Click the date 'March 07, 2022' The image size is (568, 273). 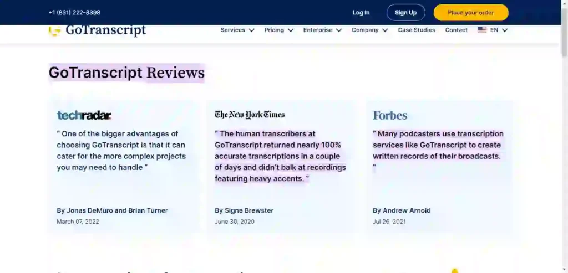point(78,222)
